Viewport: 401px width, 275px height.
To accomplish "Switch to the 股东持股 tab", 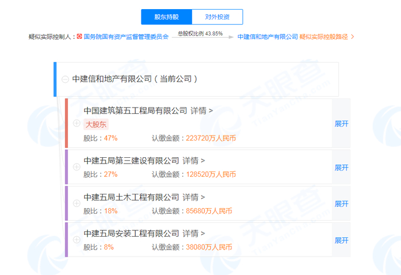I will click(167, 17).
